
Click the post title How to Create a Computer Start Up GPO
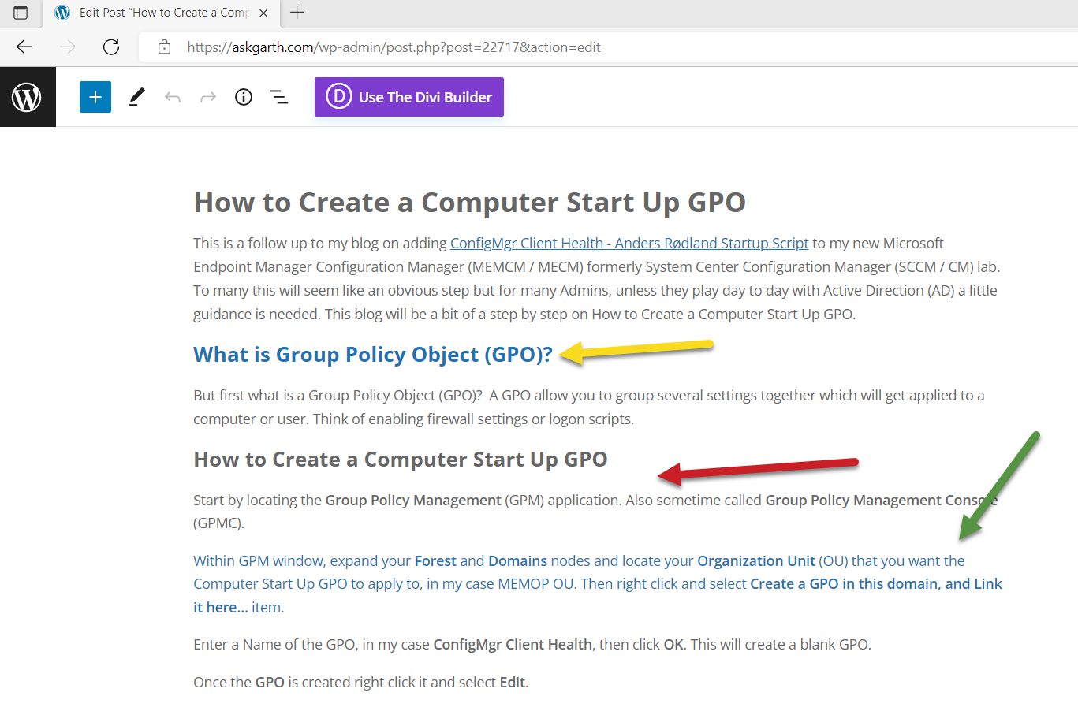470,203
